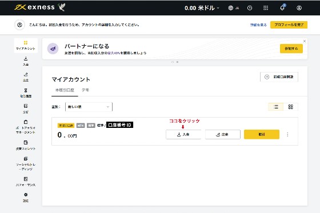Open the three-dot menu on account row

pyautogui.click(x=287, y=134)
